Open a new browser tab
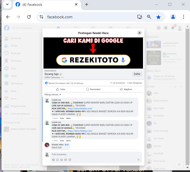The width and height of the screenshot is (190, 172). coord(86,4)
